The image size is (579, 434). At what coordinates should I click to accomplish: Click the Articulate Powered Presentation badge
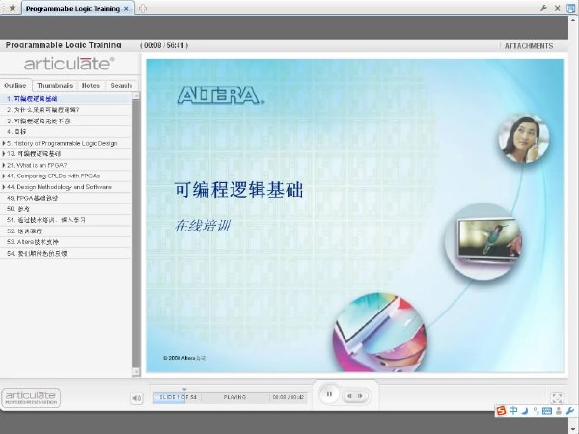tap(31, 397)
